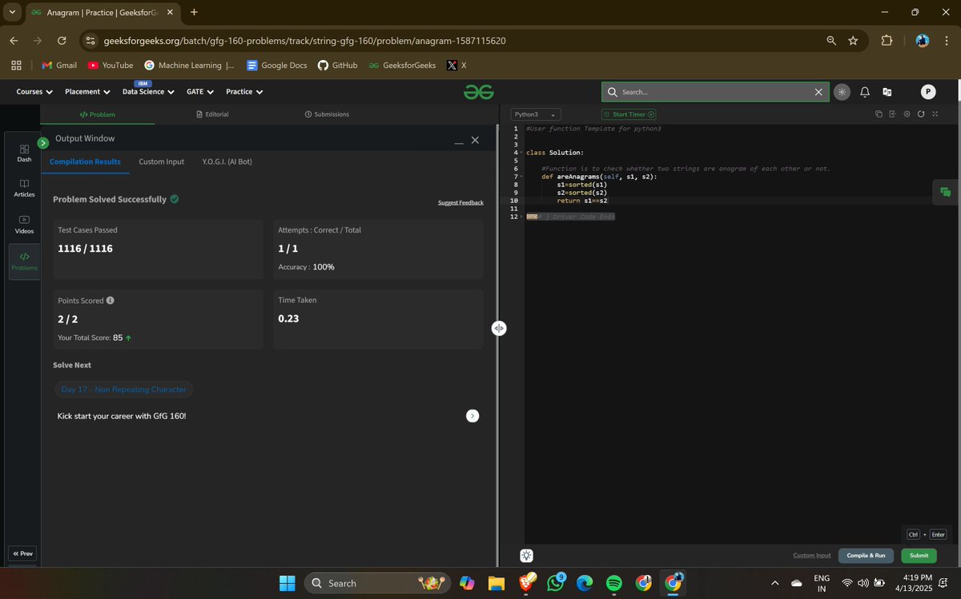Click the panel resize handle arrows
Screen dimensions: 961x599
[499, 328]
